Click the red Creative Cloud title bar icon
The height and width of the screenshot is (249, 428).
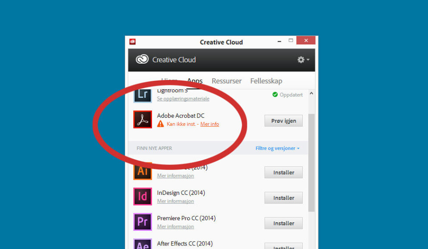(132, 42)
